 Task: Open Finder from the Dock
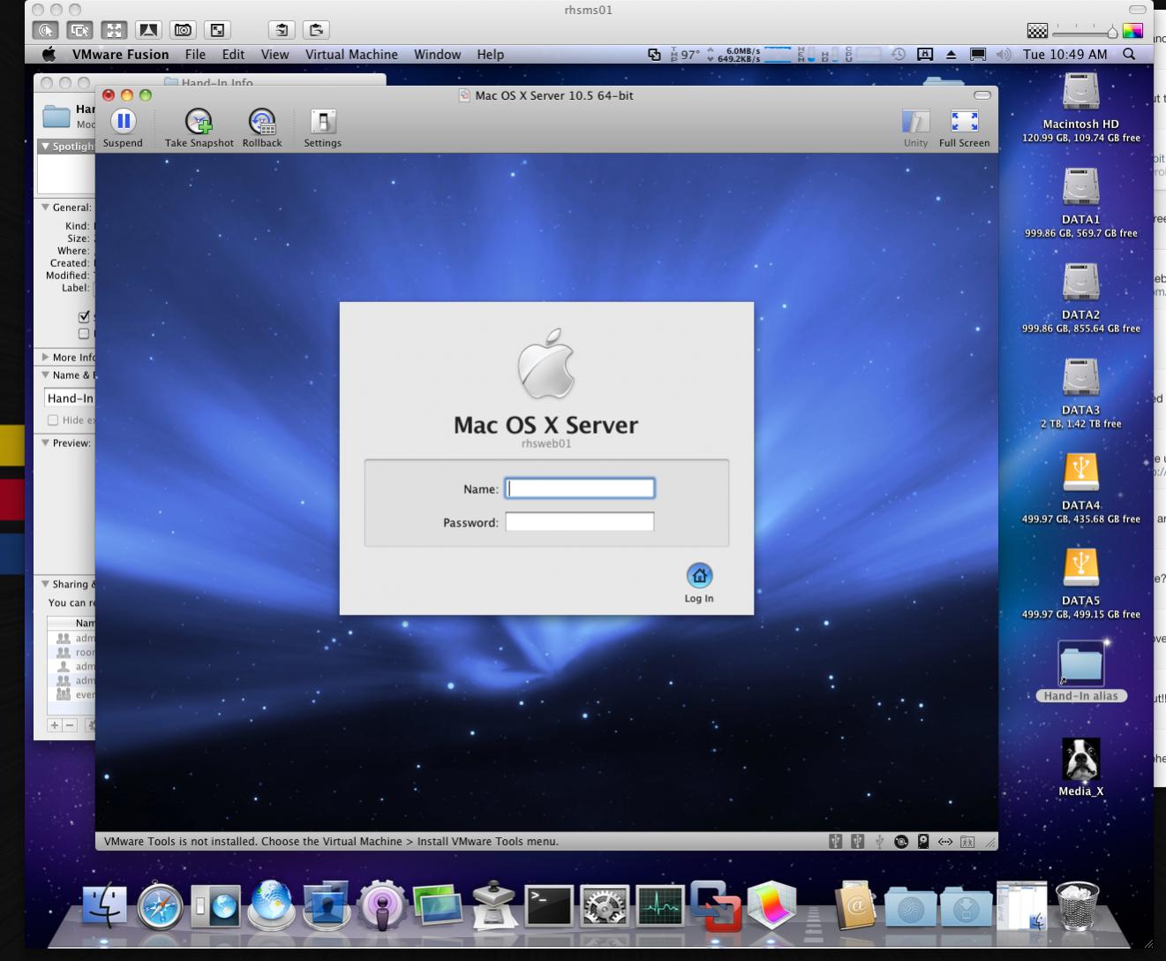pos(105,906)
